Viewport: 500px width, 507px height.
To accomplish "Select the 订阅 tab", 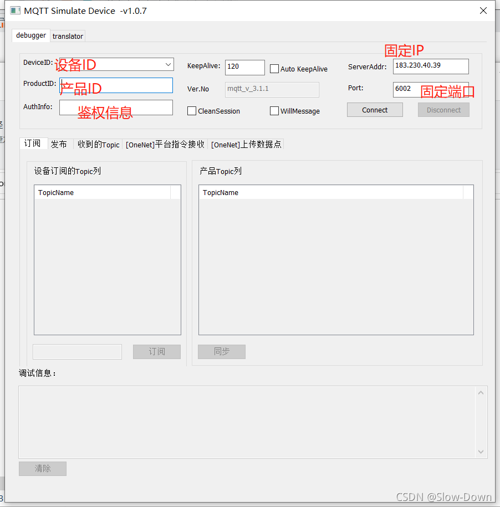I will [33, 143].
